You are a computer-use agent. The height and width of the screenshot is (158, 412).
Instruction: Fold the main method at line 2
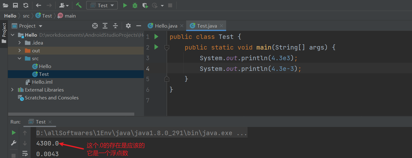[167, 47]
